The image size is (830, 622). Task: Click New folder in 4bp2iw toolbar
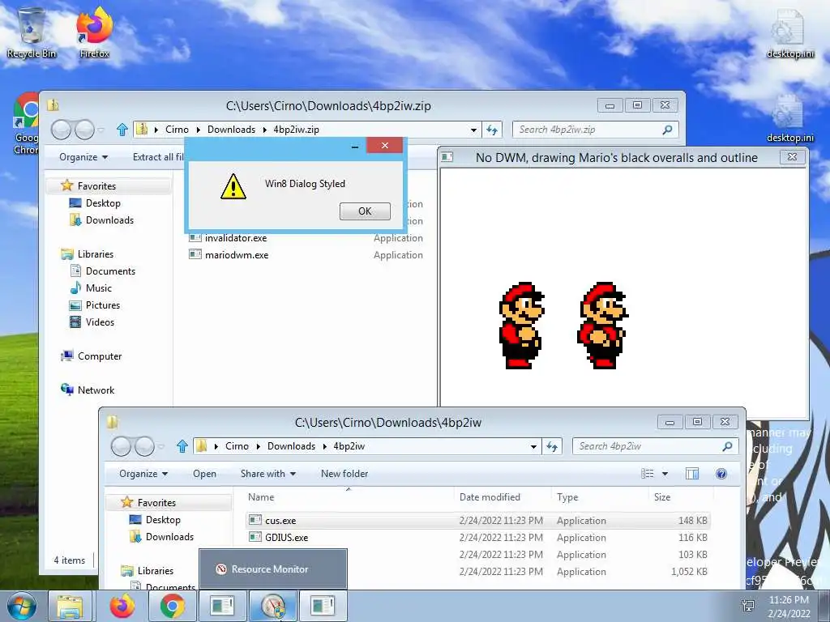(344, 474)
